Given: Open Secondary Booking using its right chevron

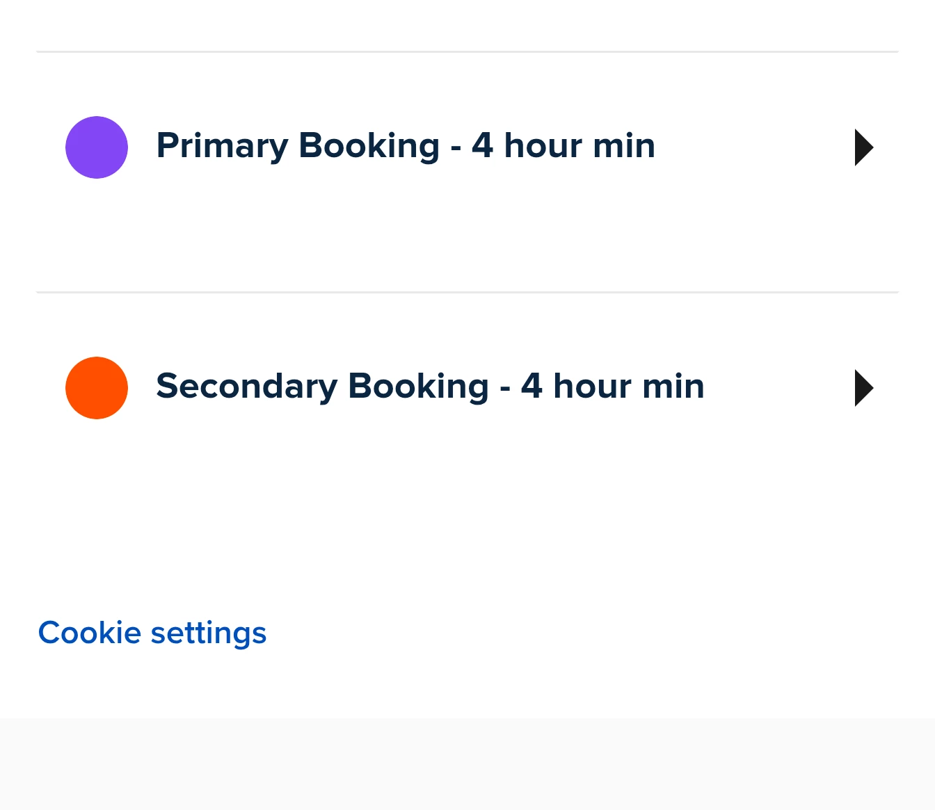Looking at the screenshot, I should [x=863, y=388].
